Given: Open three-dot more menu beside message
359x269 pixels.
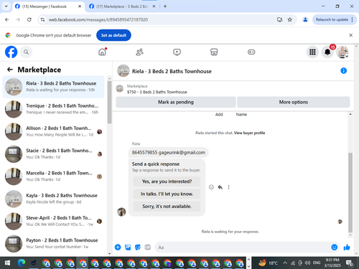Looking at the screenshot, I should pos(228,187).
